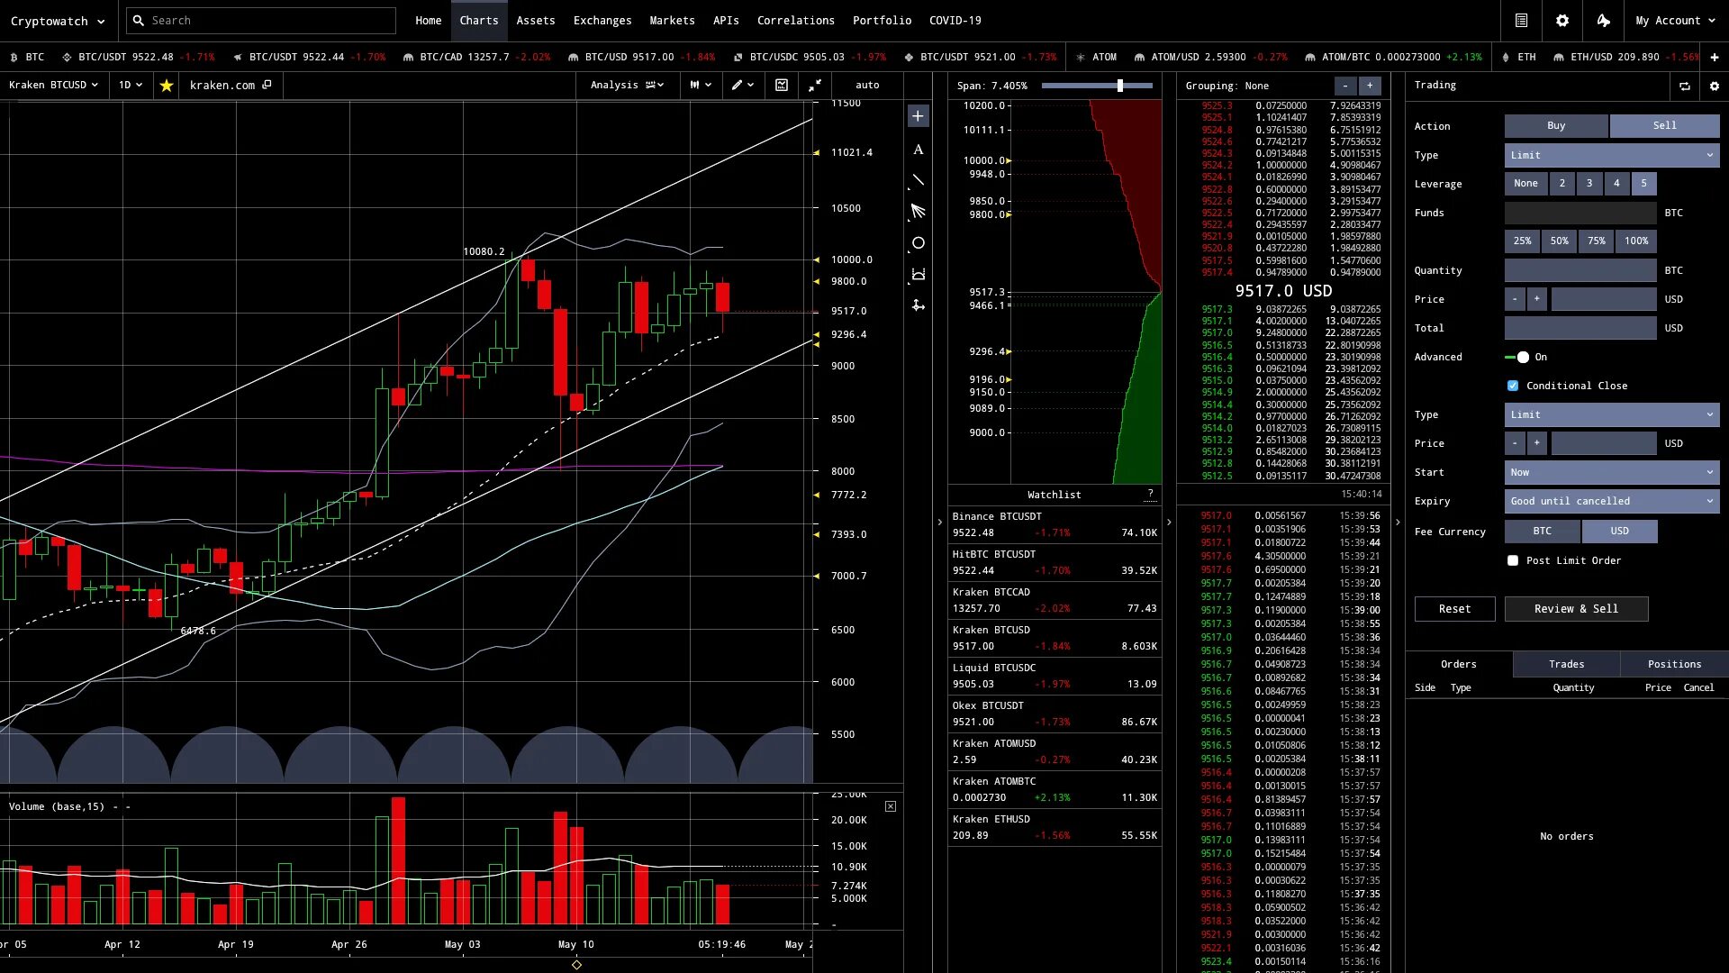This screenshot has height=973, width=1729.
Task: Open the 1D timeframe dropdown
Action: tap(131, 86)
